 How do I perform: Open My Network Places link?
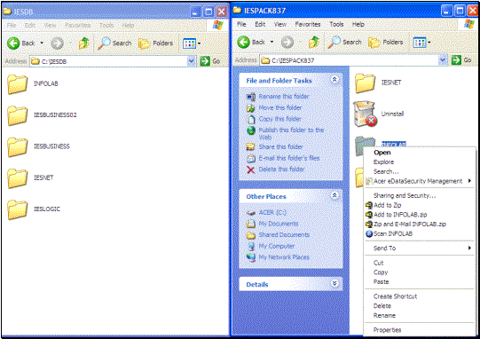click(x=284, y=257)
